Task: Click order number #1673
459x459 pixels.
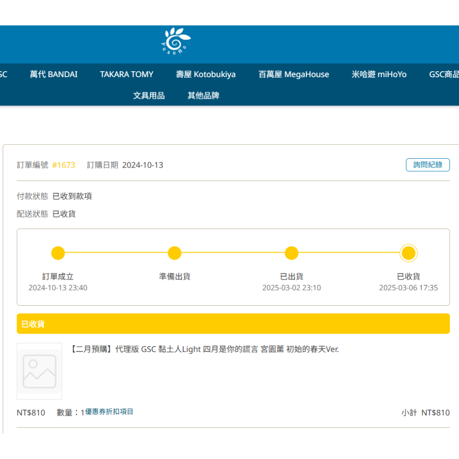Action: pos(63,165)
